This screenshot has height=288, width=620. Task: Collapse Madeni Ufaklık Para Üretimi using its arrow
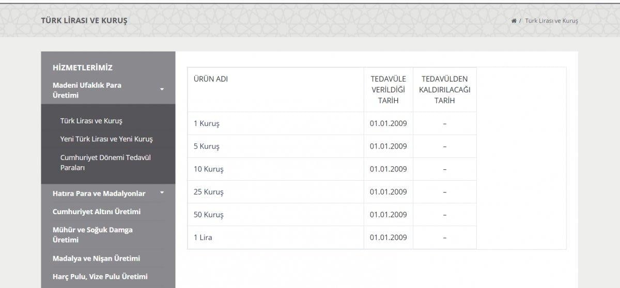pos(162,90)
